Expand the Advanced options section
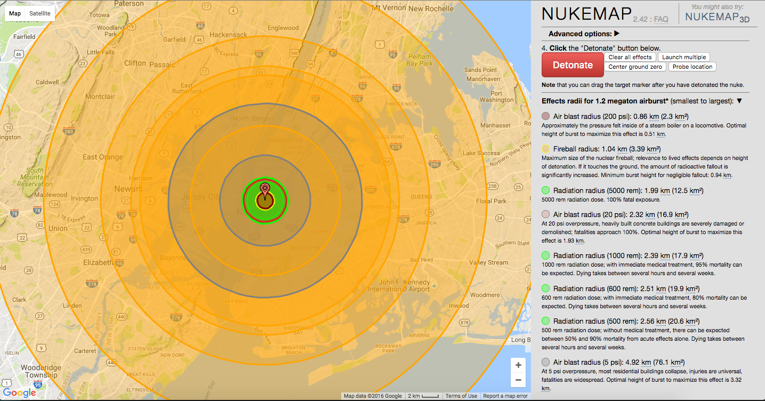The height and width of the screenshot is (401, 765). (584, 34)
